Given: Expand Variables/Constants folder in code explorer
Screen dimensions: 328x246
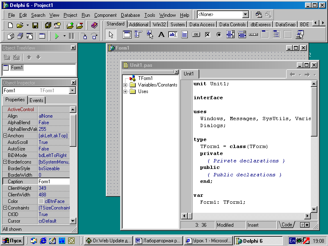Looking at the screenshot, I should click(x=125, y=85).
